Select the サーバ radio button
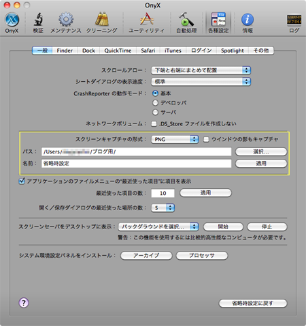 155,112
